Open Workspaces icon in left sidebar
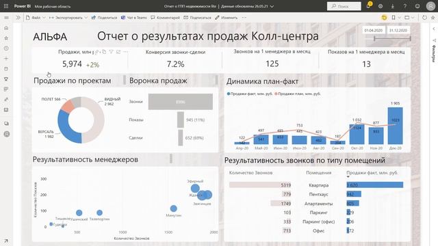Screen dimensions: 438x246 (x=6, y=123)
